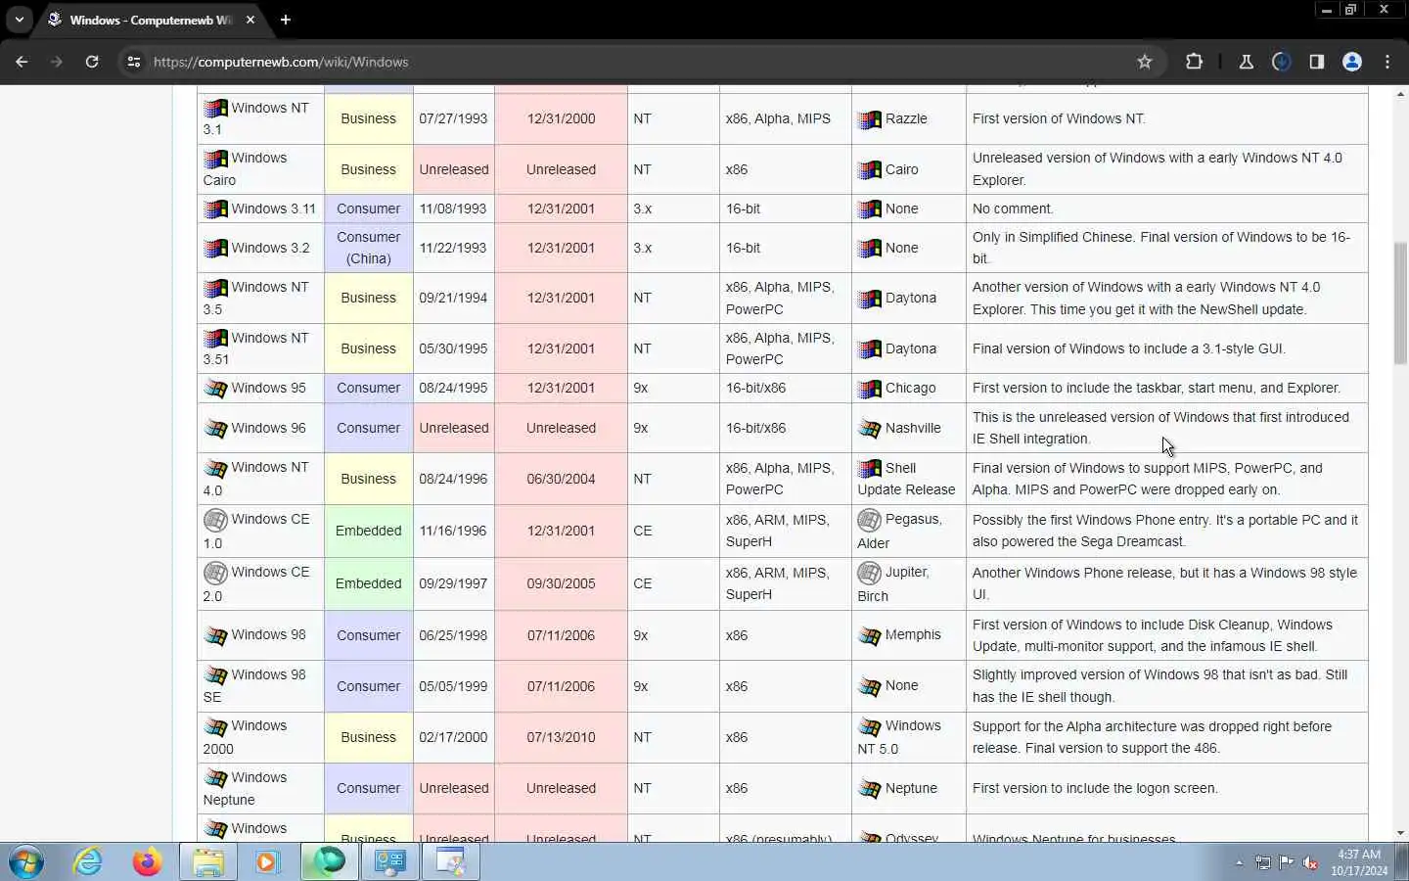
Task: Open the taskbar clock showing 4:37 AM
Action: (x=1359, y=862)
